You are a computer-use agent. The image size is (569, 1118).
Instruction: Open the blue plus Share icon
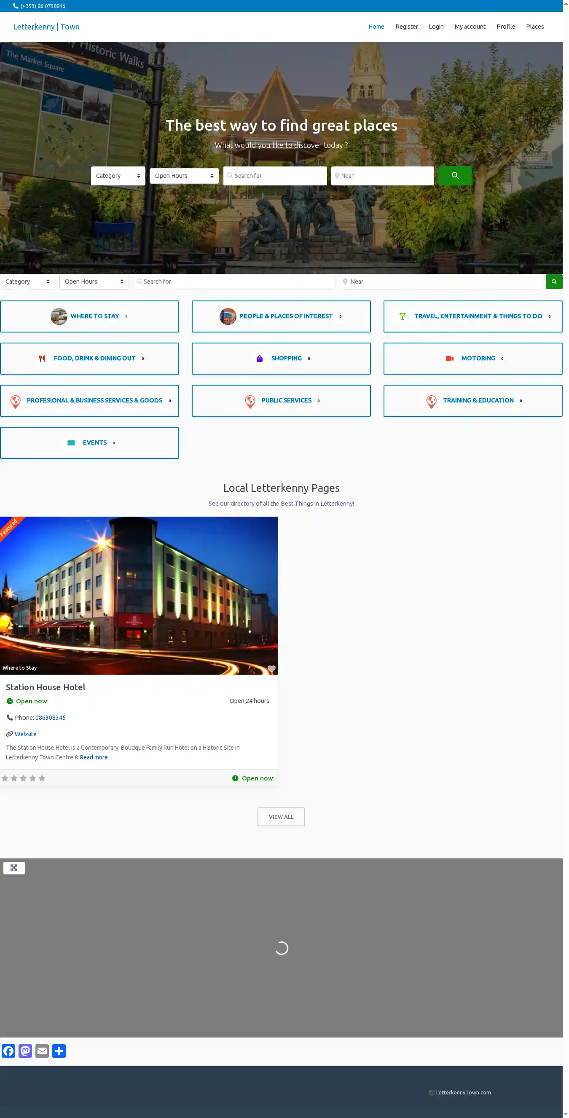[59, 1051]
